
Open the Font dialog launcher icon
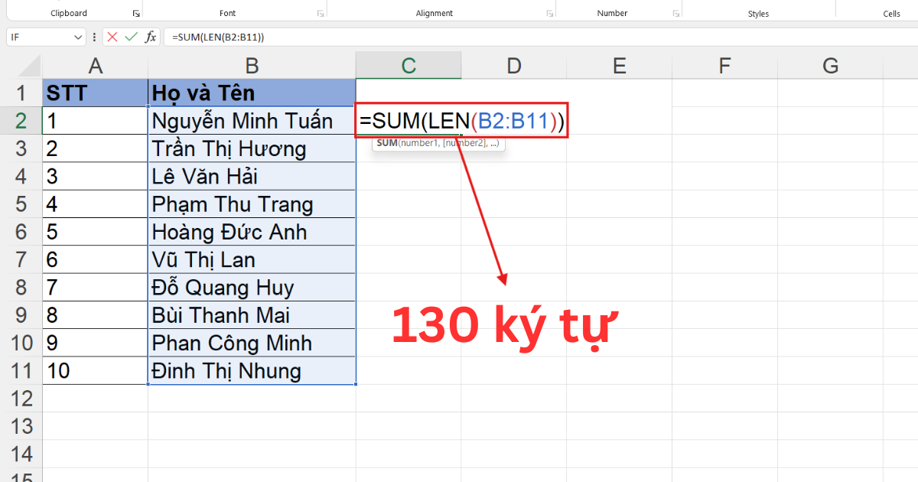(321, 11)
